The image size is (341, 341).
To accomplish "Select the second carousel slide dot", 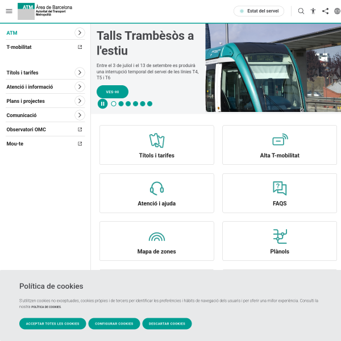I will point(121,104).
